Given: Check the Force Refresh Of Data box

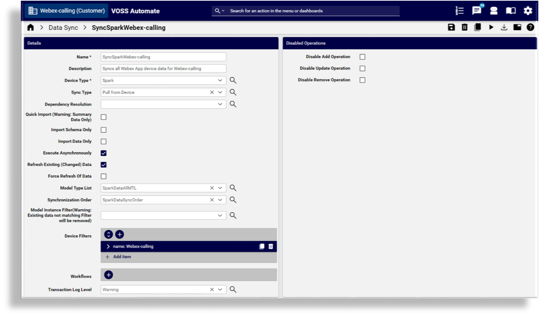Looking at the screenshot, I should [x=103, y=176].
